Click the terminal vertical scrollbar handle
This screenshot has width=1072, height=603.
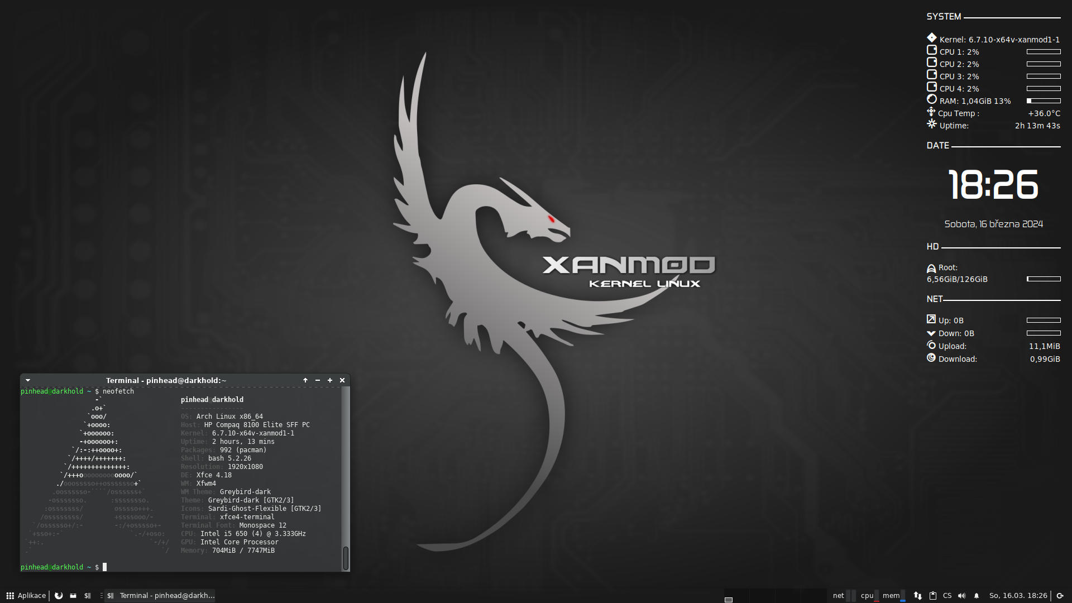point(346,558)
